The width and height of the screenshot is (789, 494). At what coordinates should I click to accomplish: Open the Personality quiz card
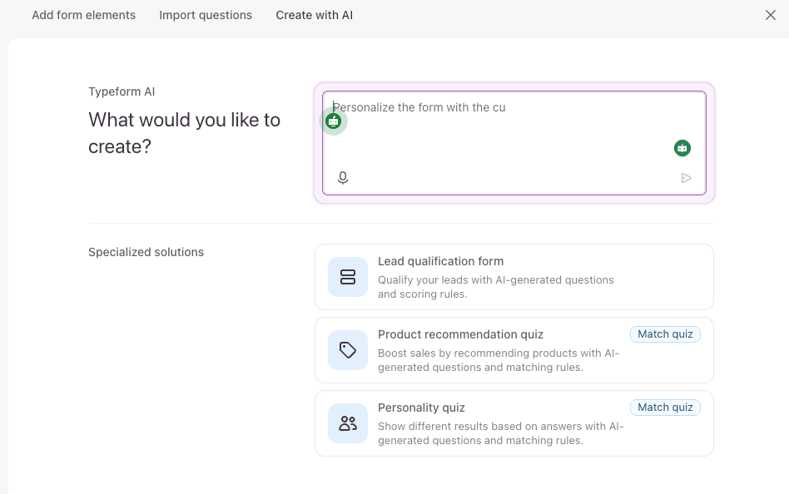coord(514,422)
